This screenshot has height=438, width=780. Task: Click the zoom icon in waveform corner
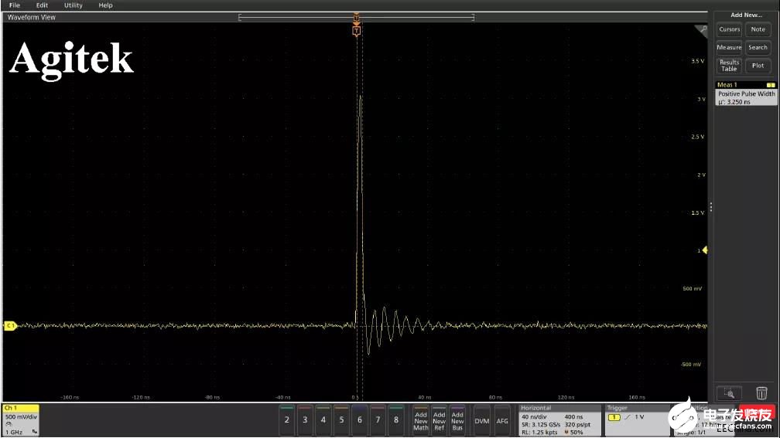701,31
